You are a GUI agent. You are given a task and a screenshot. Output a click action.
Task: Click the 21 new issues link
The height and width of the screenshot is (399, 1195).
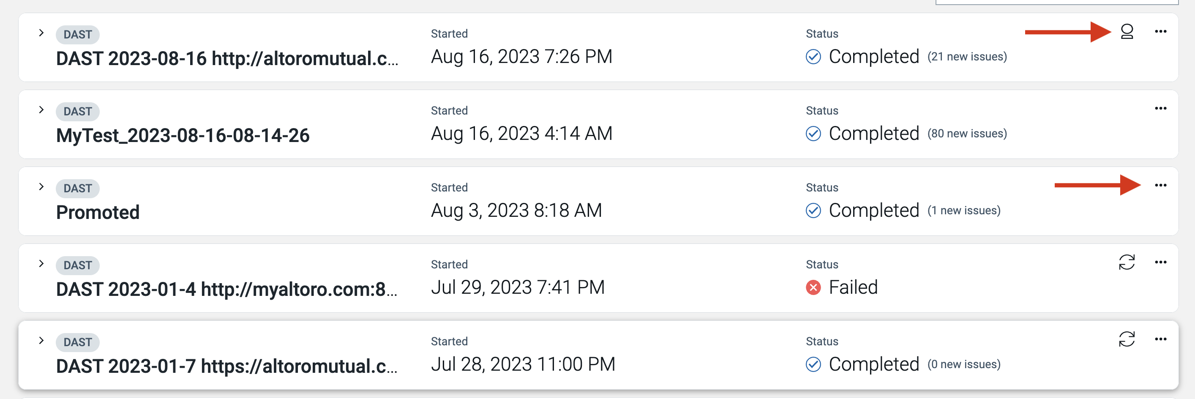(967, 57)
